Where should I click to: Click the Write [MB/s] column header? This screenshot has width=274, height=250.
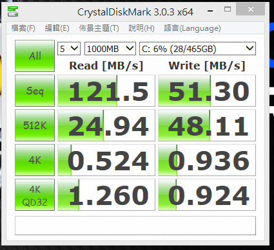pyautogui.click(x=207, y=66)
